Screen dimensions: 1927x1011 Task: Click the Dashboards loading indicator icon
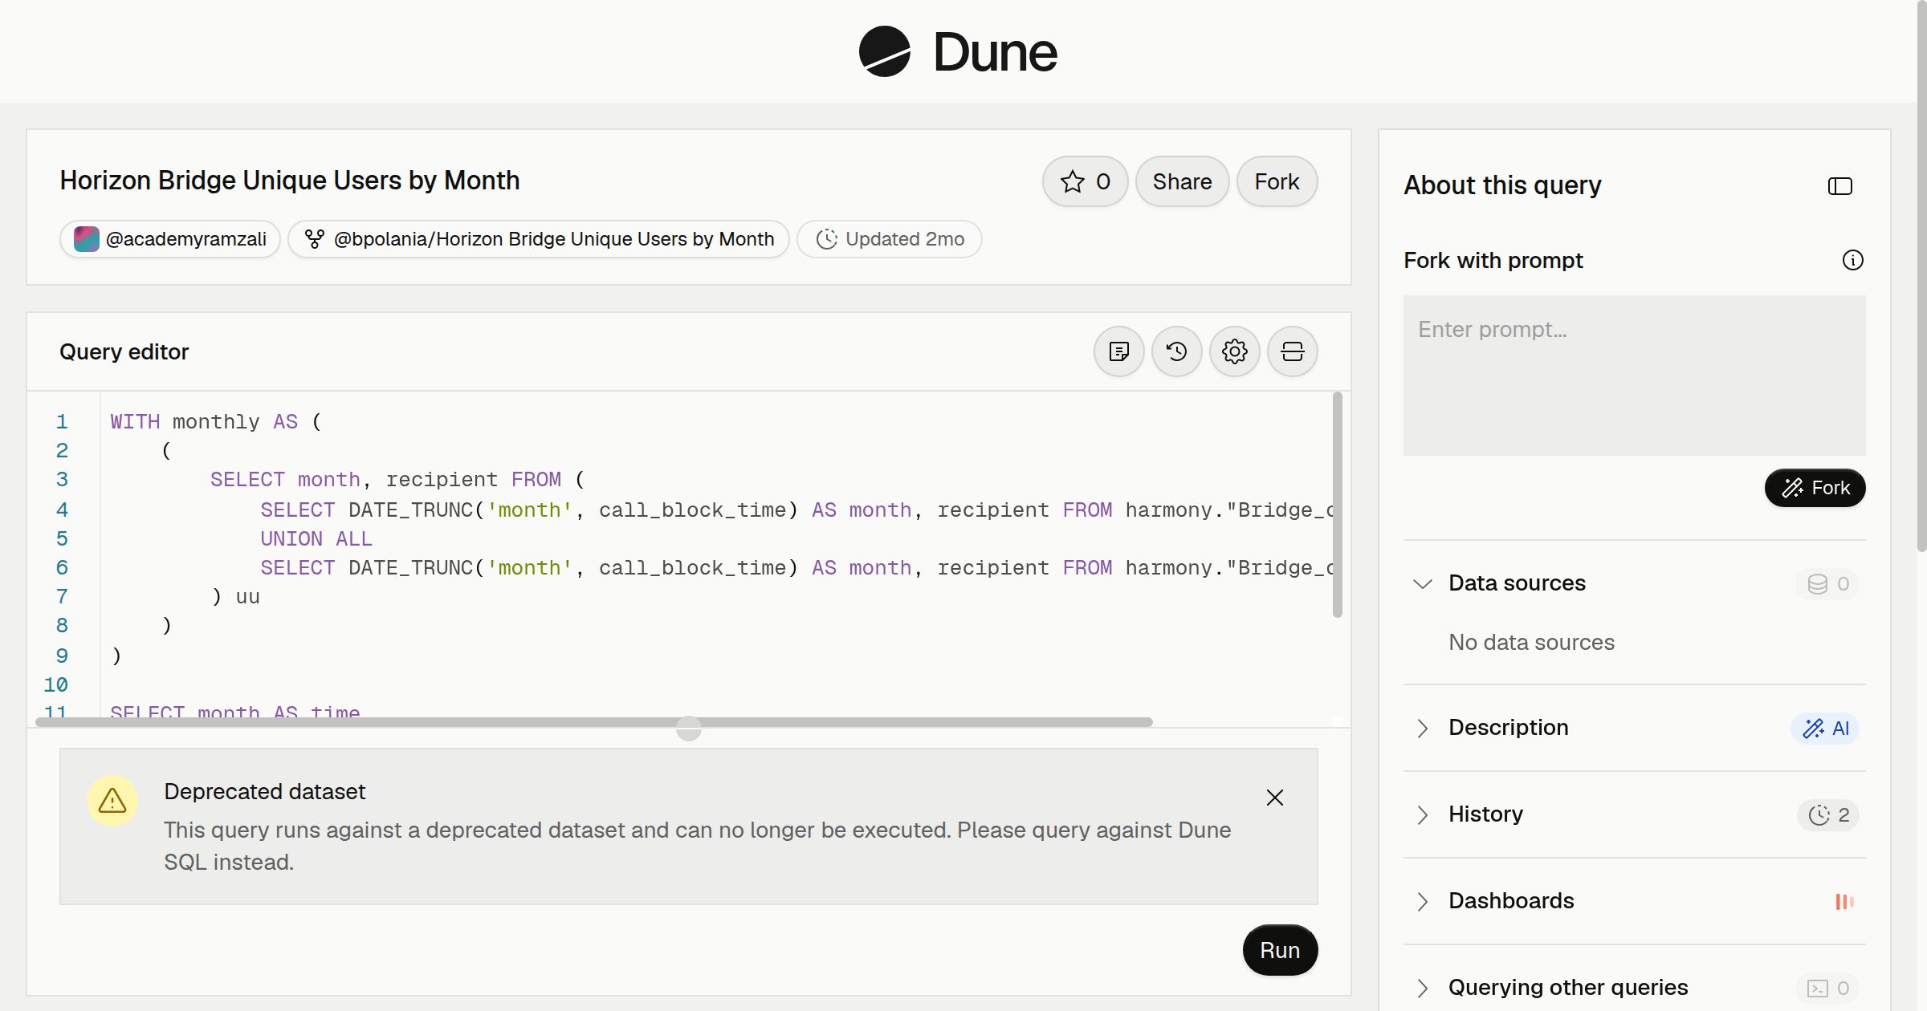click(1844, 902)
